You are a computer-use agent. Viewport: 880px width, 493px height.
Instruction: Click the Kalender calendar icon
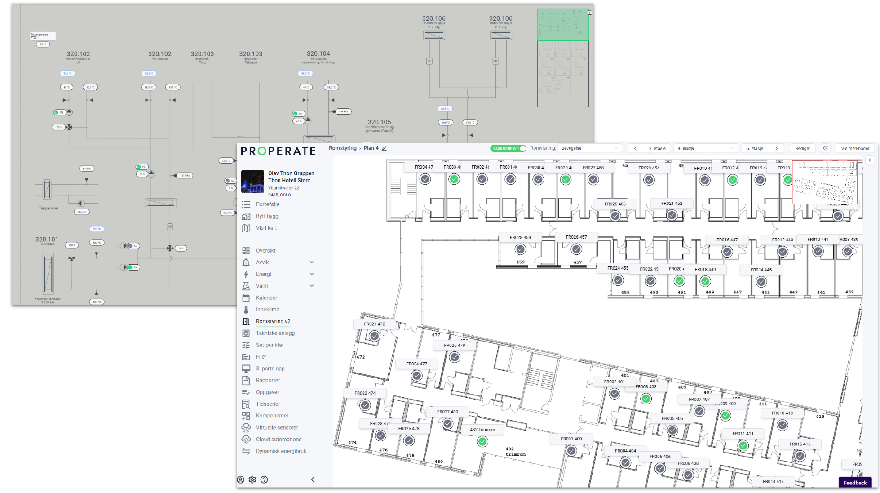[x=246, y=298]
